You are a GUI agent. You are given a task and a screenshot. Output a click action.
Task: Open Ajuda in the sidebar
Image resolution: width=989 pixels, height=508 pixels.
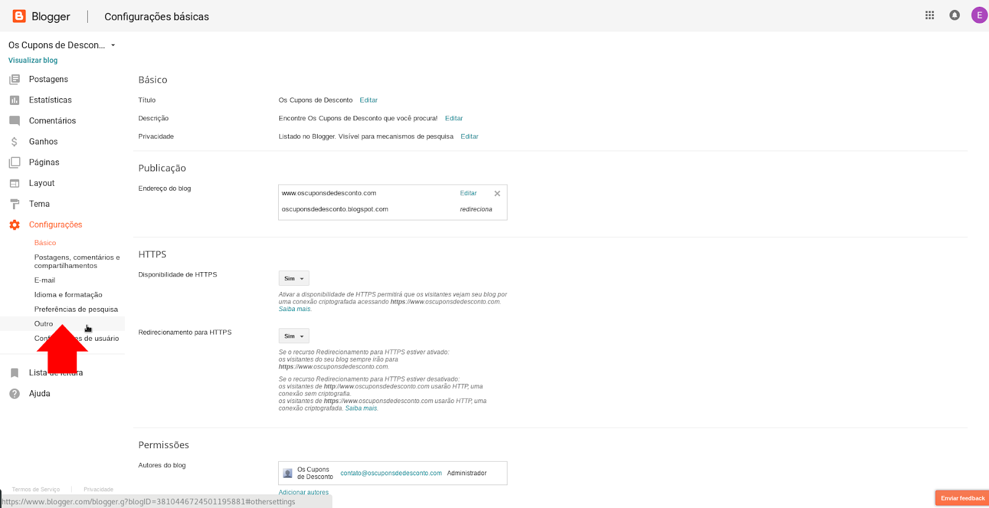[40, 393]
